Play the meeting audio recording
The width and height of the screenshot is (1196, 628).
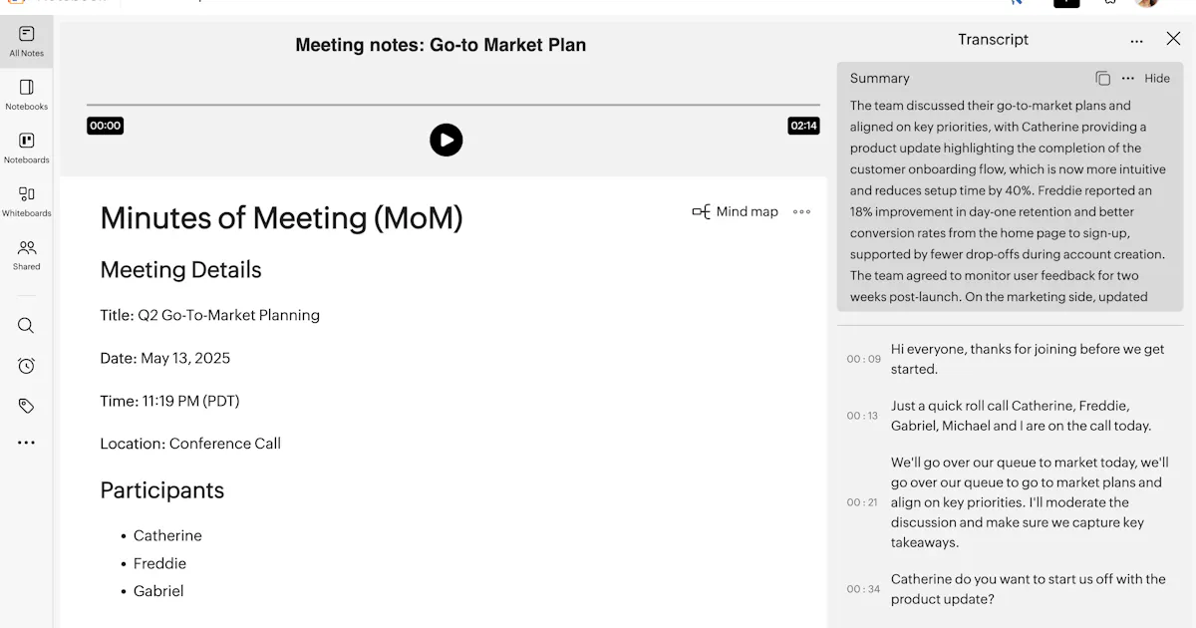click(447, 140)
